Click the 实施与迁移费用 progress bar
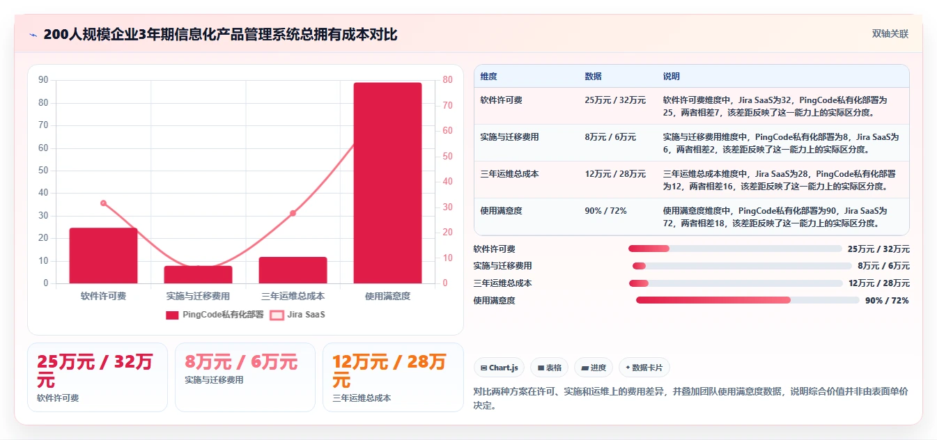The height and width of the screenshot is (440, 937). tap(742, 266)
